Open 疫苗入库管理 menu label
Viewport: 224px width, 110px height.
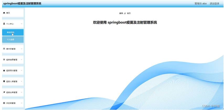(12, 82)
